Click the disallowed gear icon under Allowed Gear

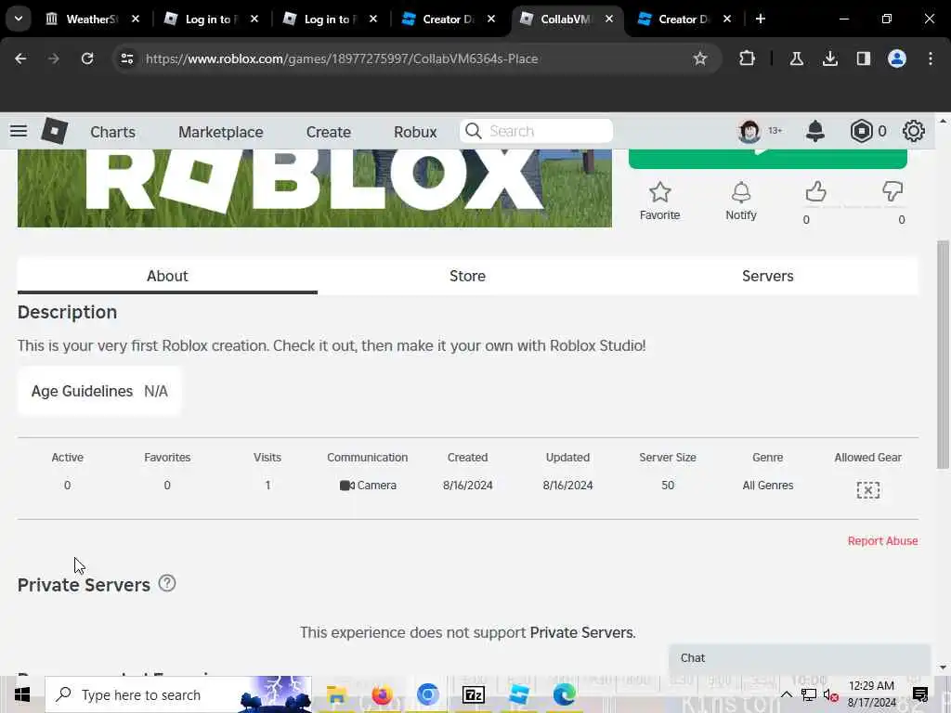[868, 490]
